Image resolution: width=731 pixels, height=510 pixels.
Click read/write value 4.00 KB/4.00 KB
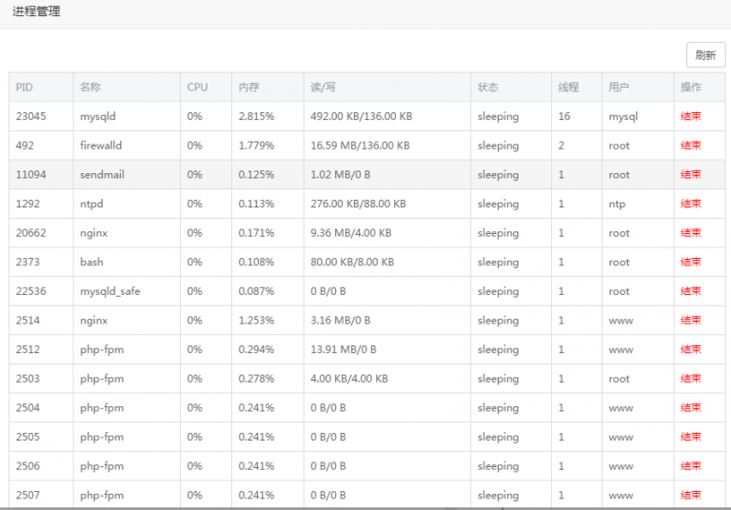(349, 379)
